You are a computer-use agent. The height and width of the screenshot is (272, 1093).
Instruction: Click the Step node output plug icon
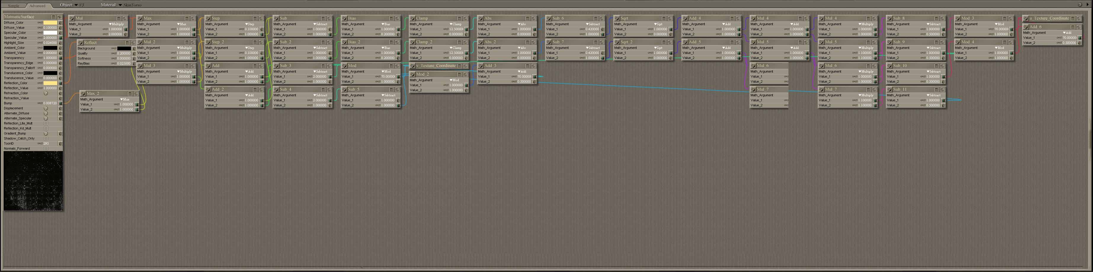pyautogui.click(x=208, y=18)
